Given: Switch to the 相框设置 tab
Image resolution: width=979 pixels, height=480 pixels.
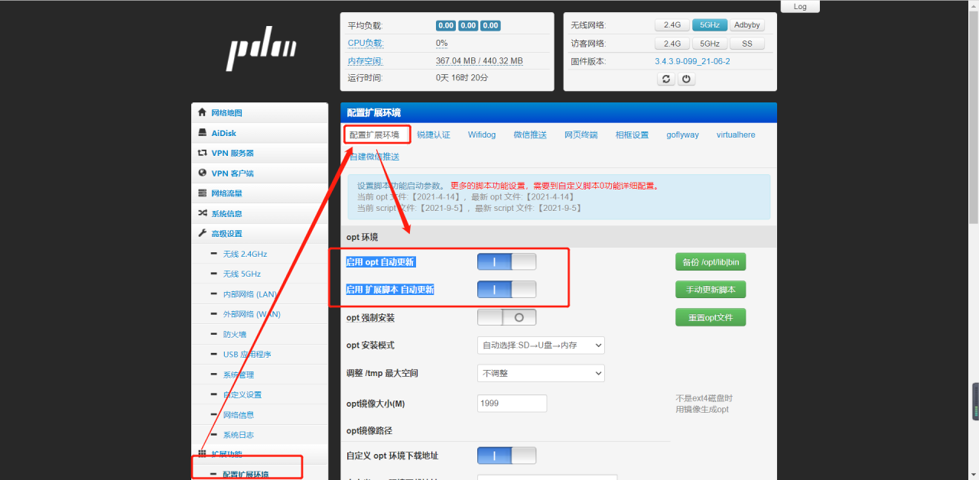Looking at the screenshot, I should 632,135.
